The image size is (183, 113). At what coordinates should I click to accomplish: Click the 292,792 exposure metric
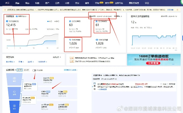[48, 80]
